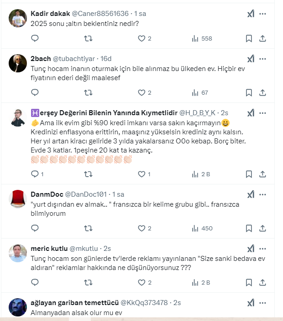Screen dimensions: 283x321
Task: Click Kadir dakak's profile picture
Action: click(18, 18)
